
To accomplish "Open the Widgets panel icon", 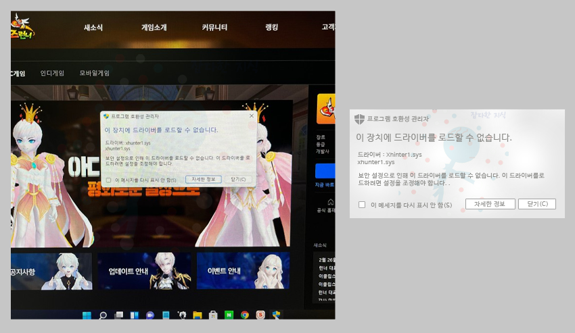I will tap(134, 315).
